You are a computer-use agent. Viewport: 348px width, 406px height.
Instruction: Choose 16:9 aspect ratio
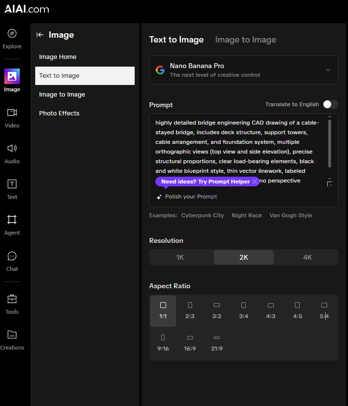click(x=190, y=343)
